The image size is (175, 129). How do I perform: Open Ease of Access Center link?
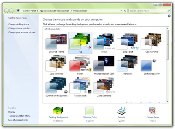[x=18, y=120]
